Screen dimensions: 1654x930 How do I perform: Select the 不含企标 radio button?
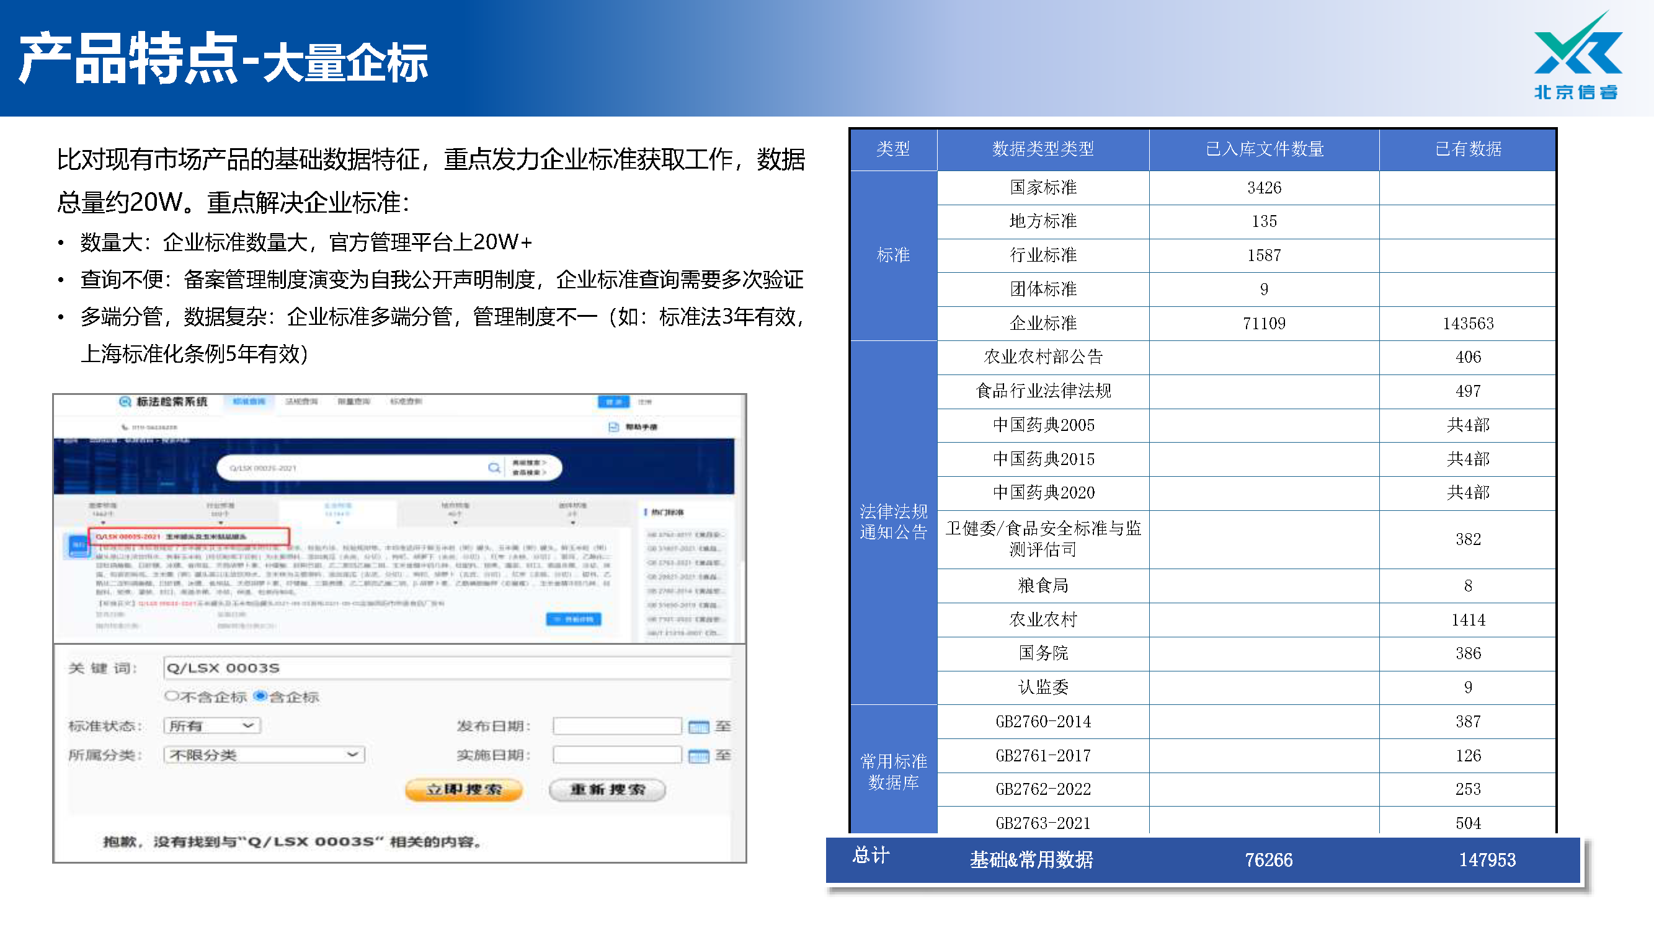[171, 696]
